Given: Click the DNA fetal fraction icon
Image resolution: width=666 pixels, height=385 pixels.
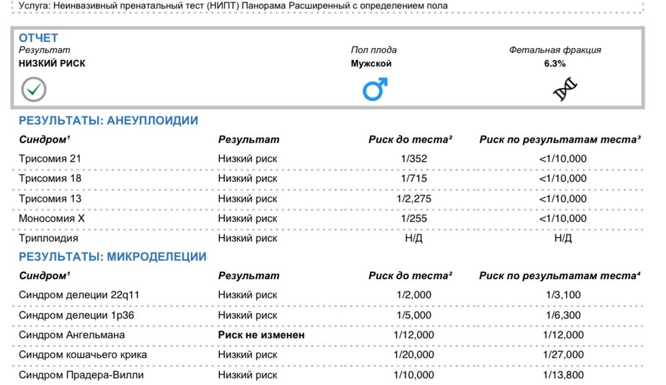Looking at the screenshot, I should coord(565,89).
